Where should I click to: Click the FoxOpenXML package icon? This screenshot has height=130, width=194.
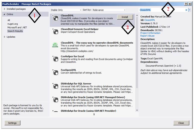coord(56,72)
